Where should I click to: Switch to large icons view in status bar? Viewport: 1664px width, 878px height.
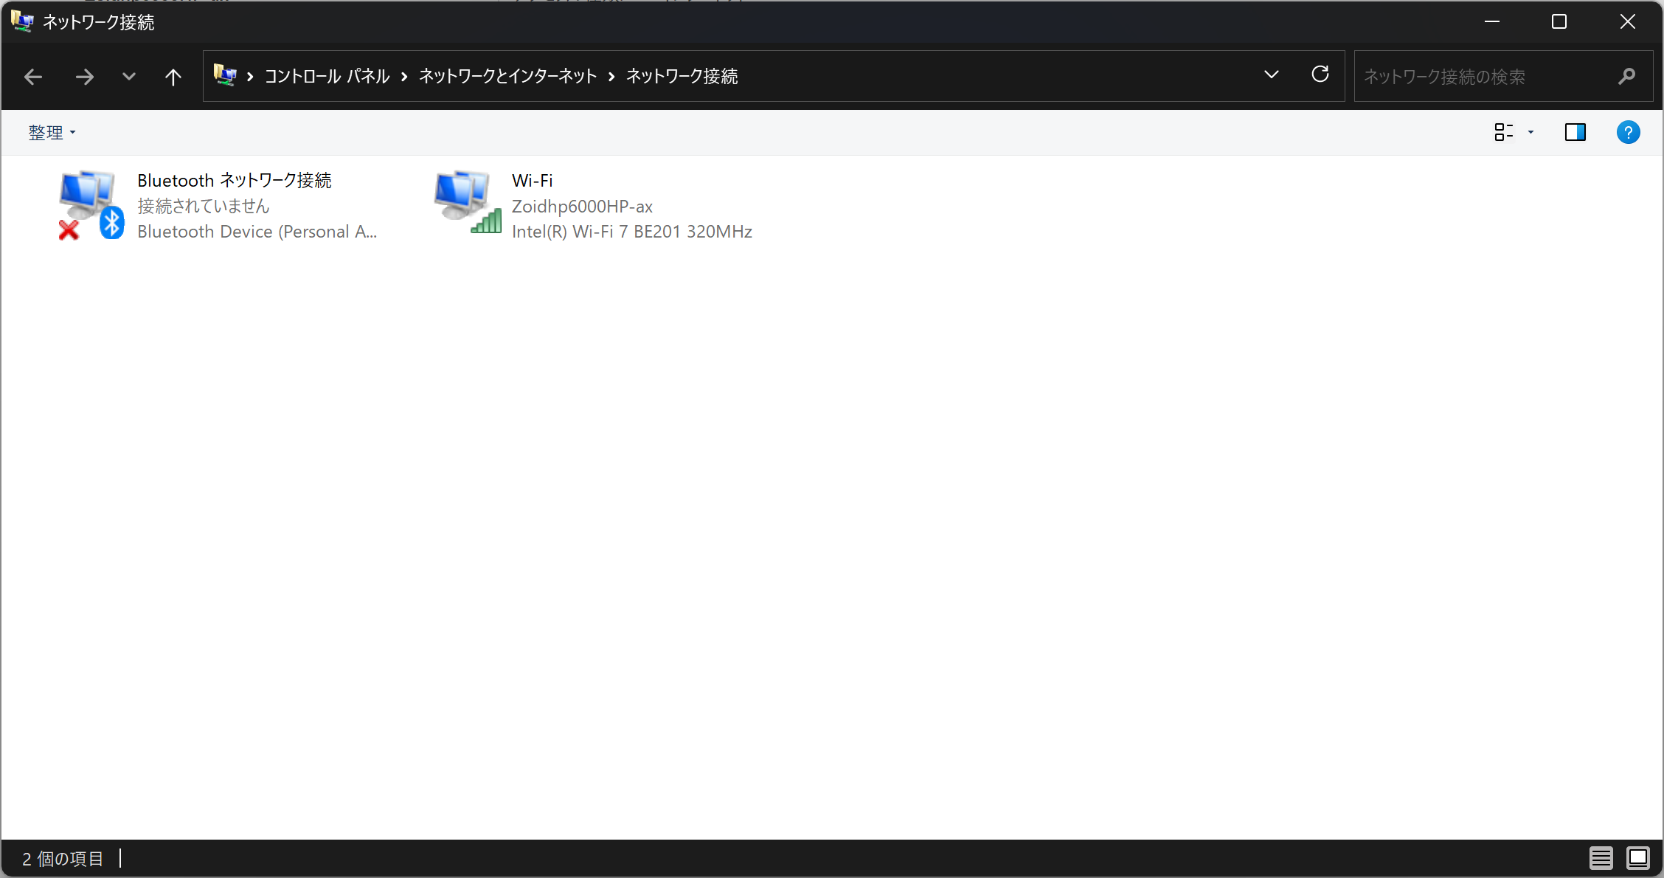coord(1637,858)
